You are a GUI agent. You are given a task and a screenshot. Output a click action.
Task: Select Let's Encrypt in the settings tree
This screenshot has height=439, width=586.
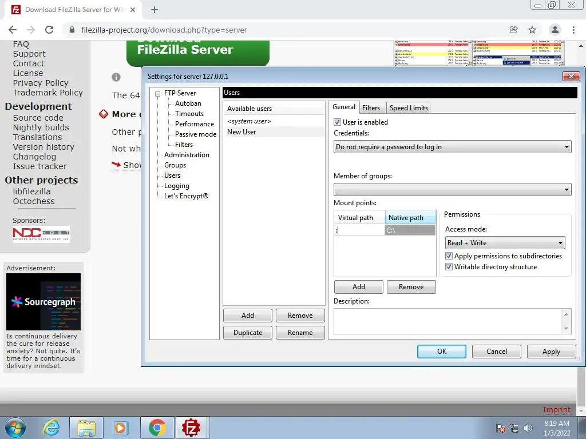[x=186, y=196]
